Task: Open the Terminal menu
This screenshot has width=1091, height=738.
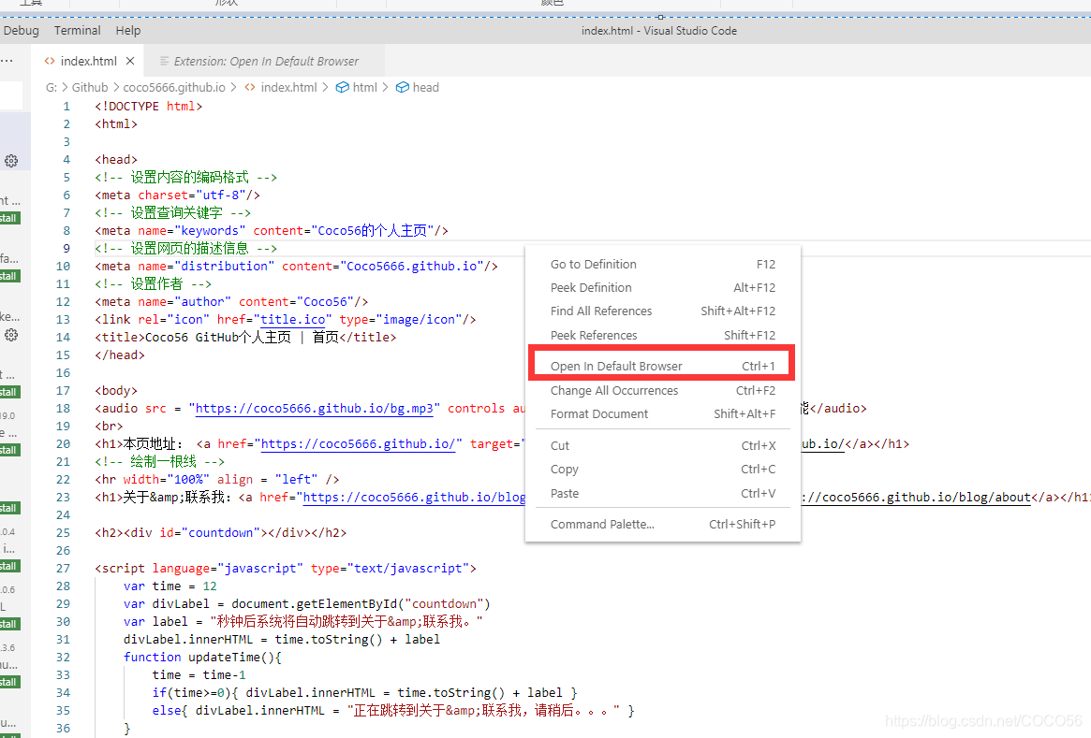Action: [x=77, y=30]
